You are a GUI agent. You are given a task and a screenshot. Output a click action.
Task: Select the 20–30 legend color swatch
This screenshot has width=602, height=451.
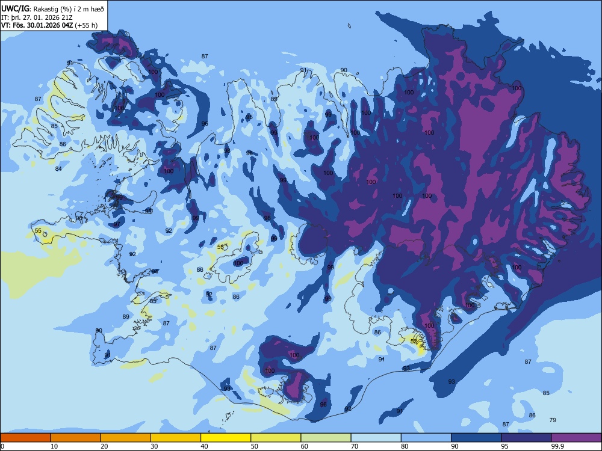click(x=126, y=438)
